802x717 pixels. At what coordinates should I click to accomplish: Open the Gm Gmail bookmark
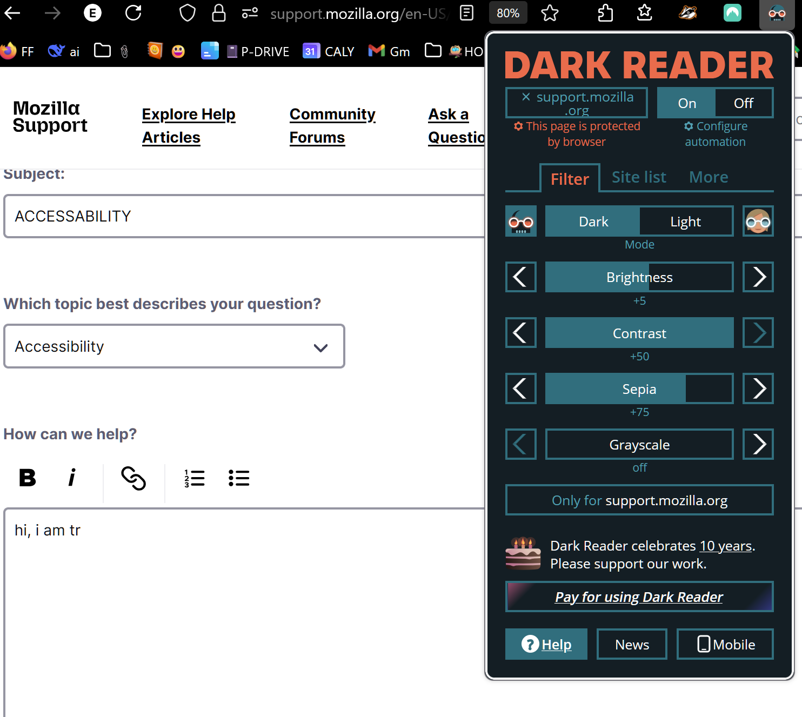click(389, 51)
